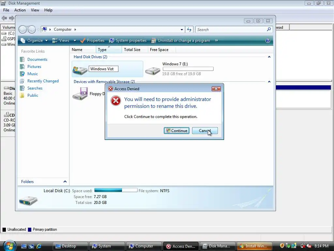334x251 pixels.
Task: Open the Windows Start orb
Action: tap(9, 246)
